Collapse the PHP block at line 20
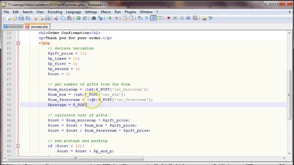The height and width of the screenshot is (165, 294). 18,43
